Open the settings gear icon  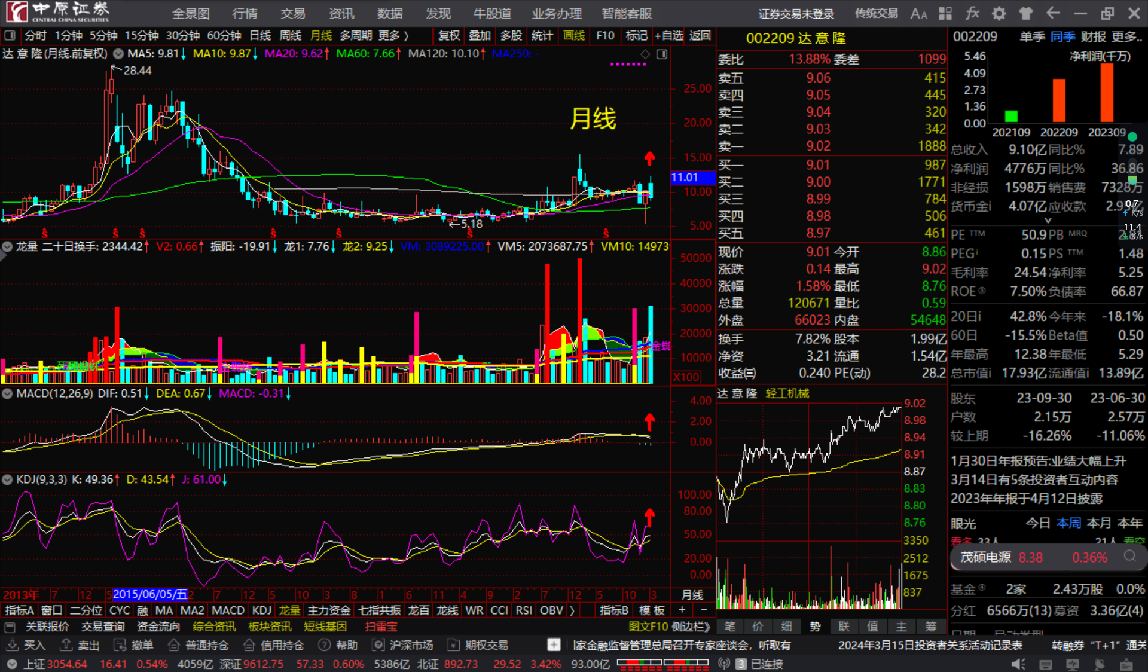tap(999, 13)
